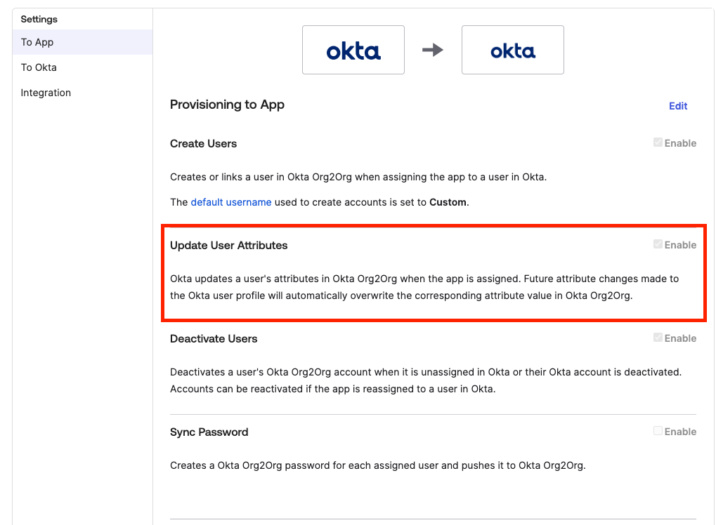The width and height of the screenshot is (716, 525).
Task: Click the Settings sidebar header
Action: (39, 19)
